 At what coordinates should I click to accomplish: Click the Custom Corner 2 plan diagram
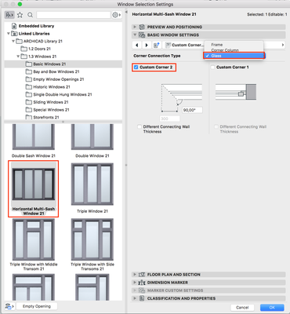point(182,97)
